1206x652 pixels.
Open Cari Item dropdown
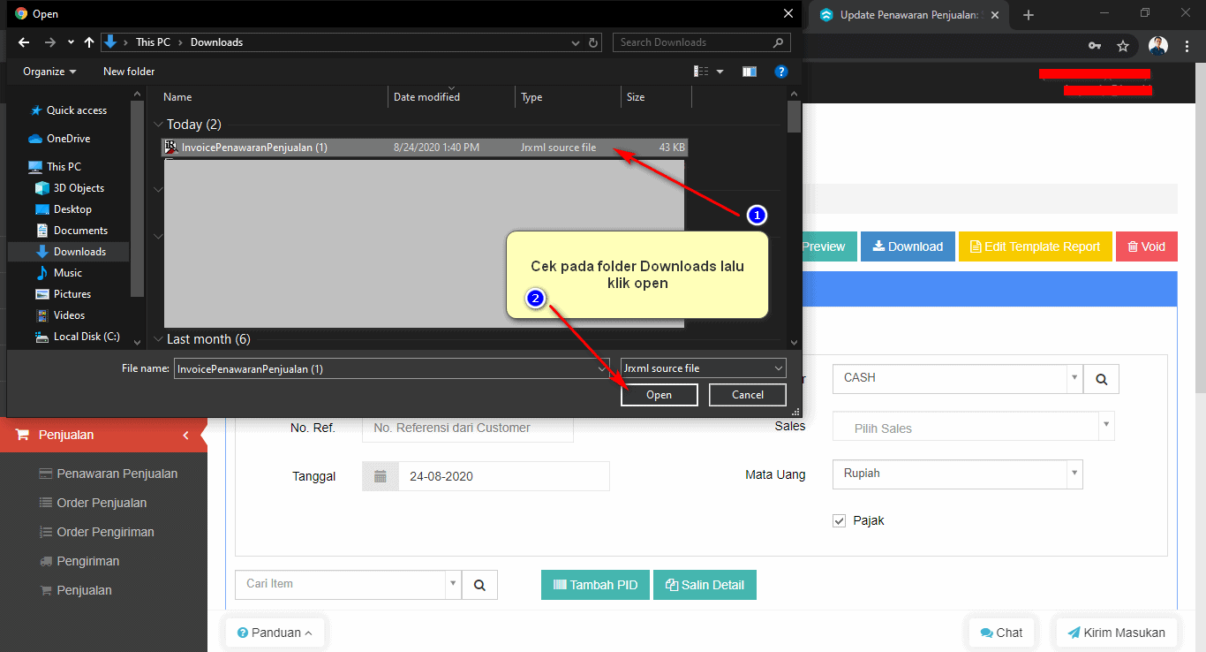[348, 584]
